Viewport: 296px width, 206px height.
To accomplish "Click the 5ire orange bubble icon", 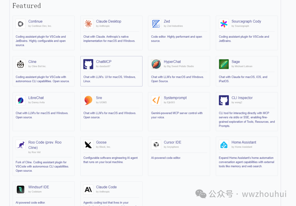I will [x=88, y=100].
